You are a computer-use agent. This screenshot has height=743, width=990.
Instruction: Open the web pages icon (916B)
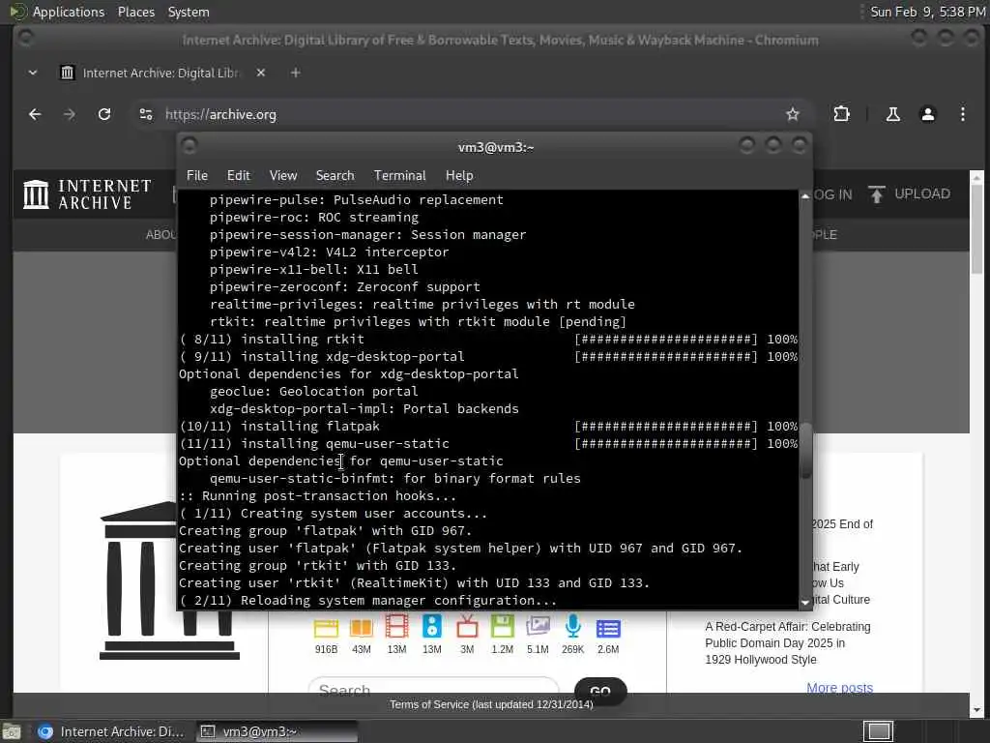point(327,627)
